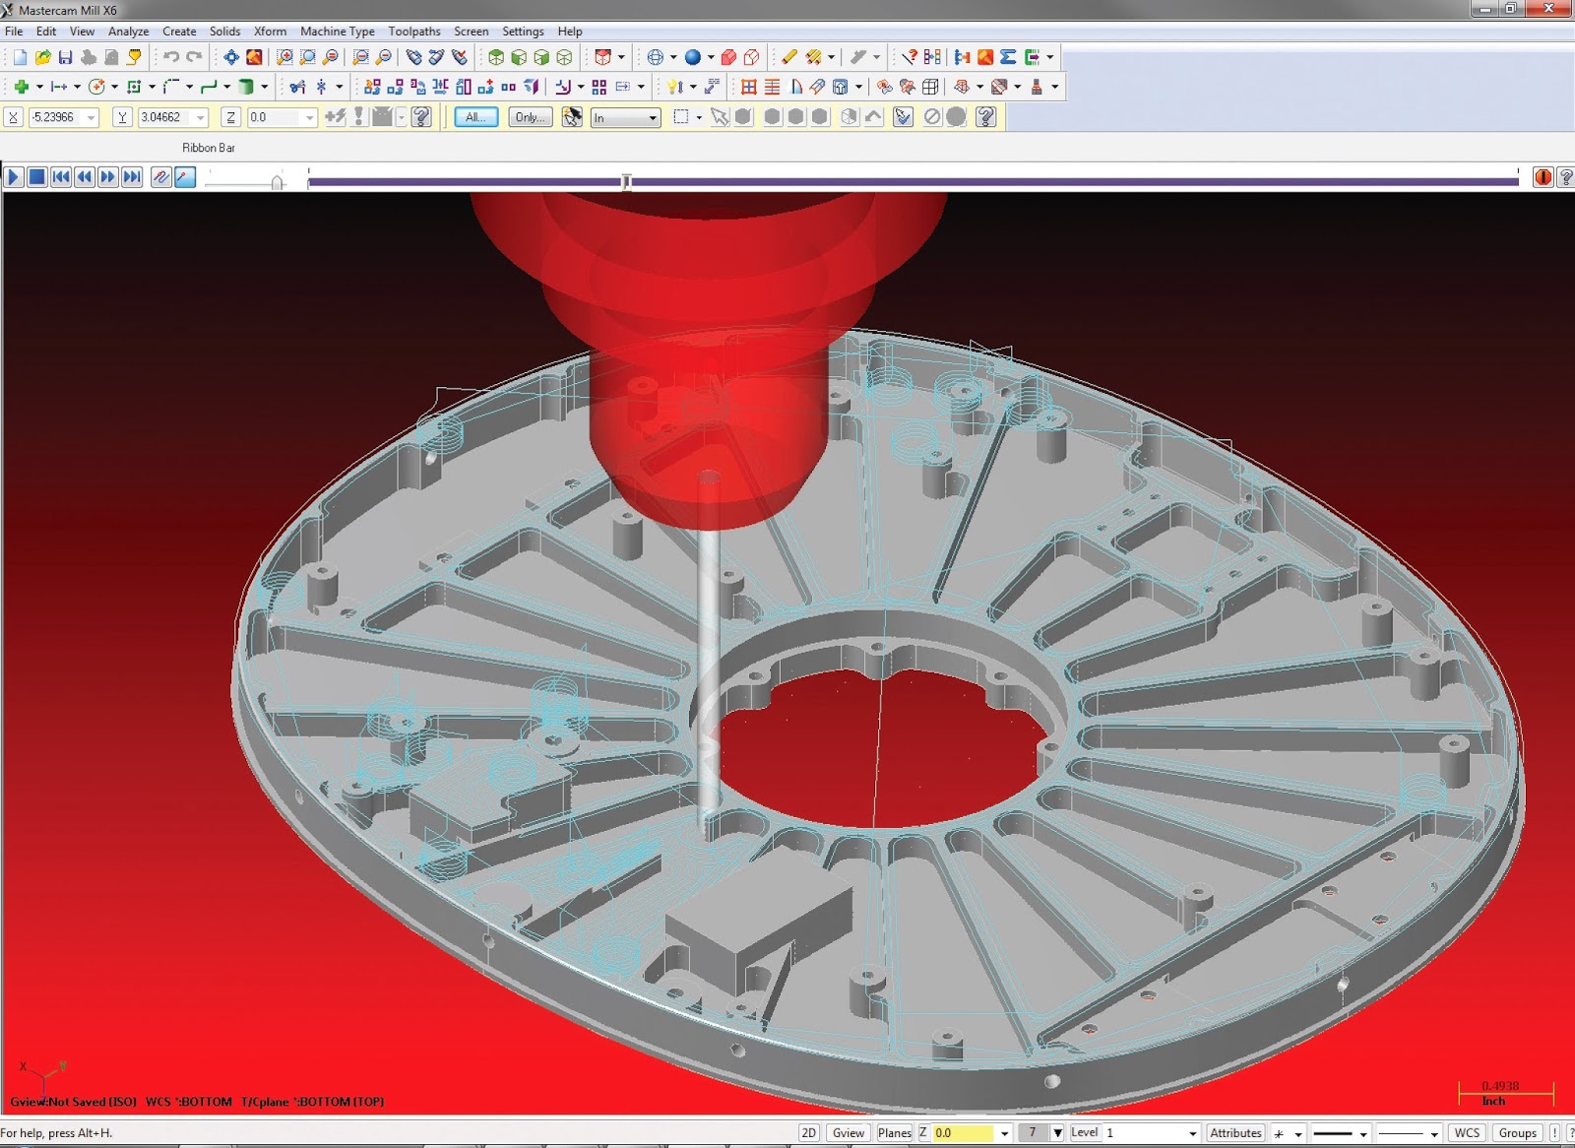Expand the status bar Z depth dropdown

click(x=1004, y=1133)
